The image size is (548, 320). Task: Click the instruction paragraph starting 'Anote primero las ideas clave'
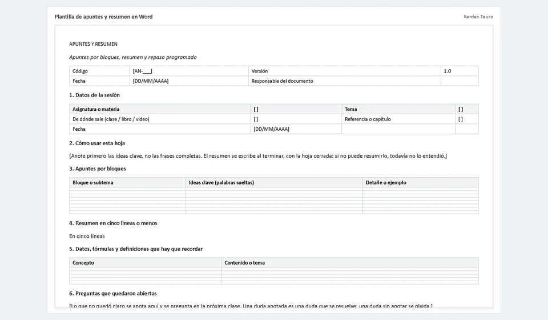click(x=258, y=156)
